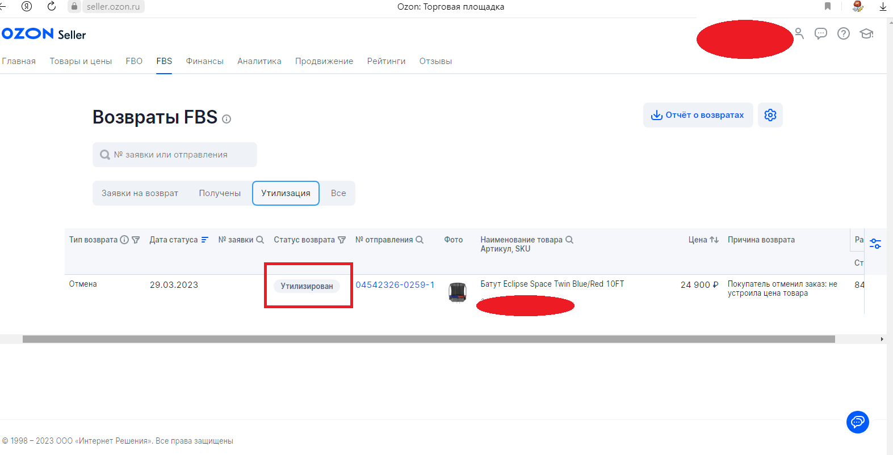Image resolution: width=893 pixels, height=455 pixels.
Task: Bookmark this page using the bookmark icon
Action: tap(828, 6)
